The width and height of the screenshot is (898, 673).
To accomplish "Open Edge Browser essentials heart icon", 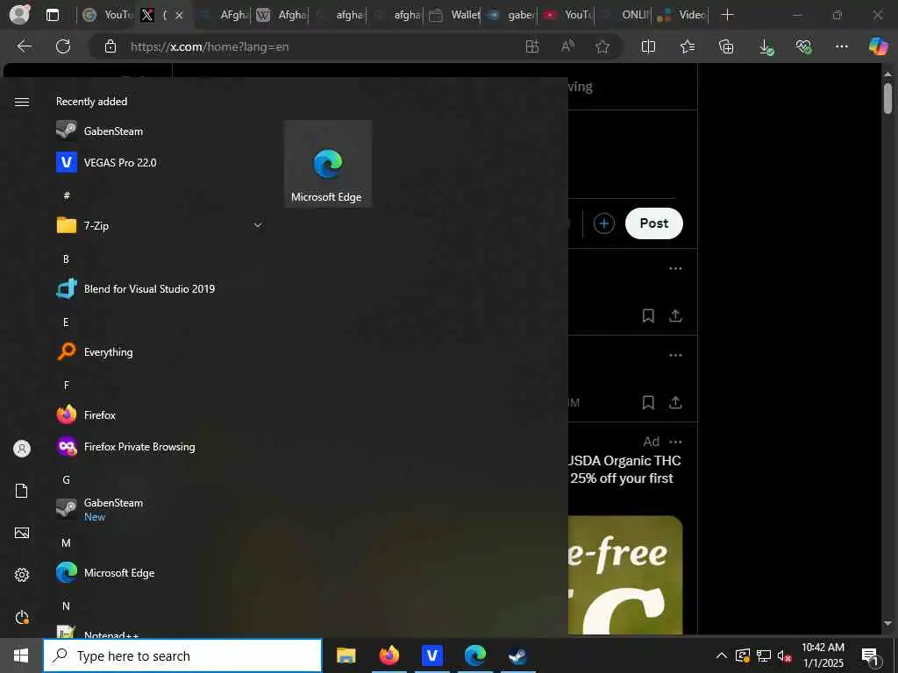I will pyautogui.click(x=803, y=47).
